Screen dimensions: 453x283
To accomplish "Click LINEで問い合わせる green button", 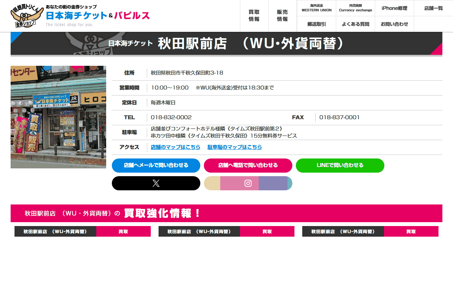I will click(340, 166).
